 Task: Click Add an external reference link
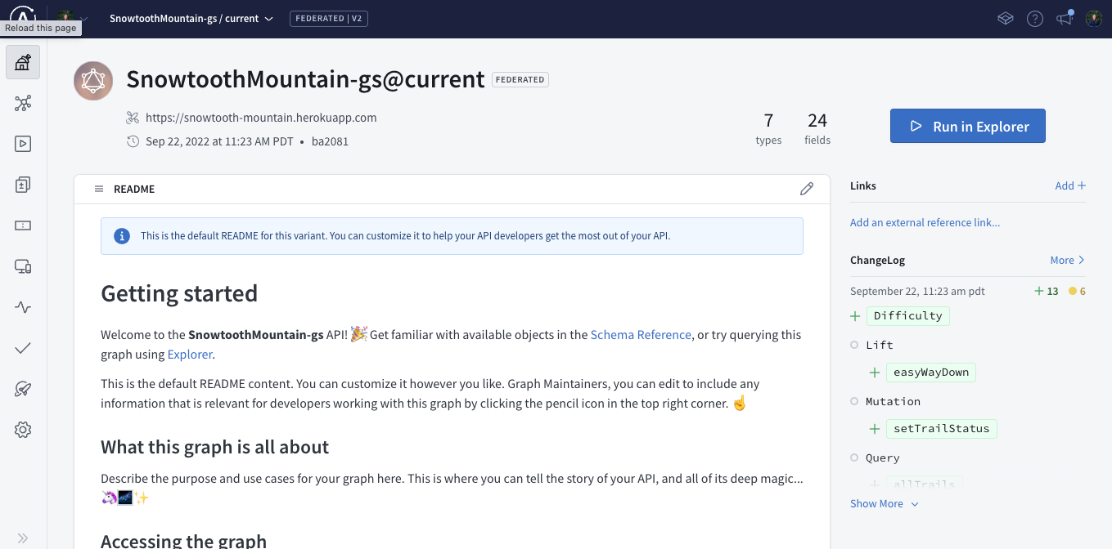pyautogui.click(x=925, y=222)
